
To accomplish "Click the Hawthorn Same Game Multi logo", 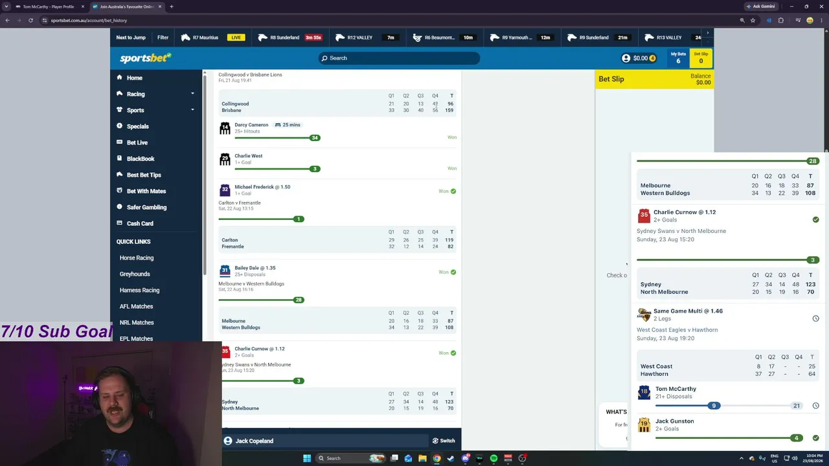I will 644,315.
